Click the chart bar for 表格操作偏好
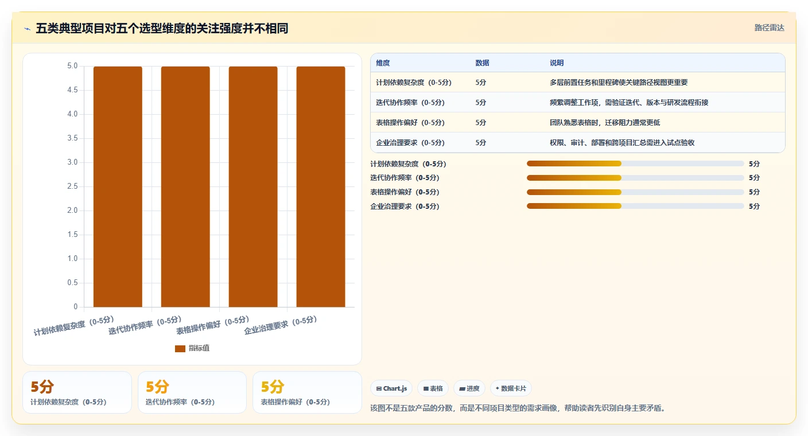The height and width of the screenshot is (436, 808). coord(253,186)
